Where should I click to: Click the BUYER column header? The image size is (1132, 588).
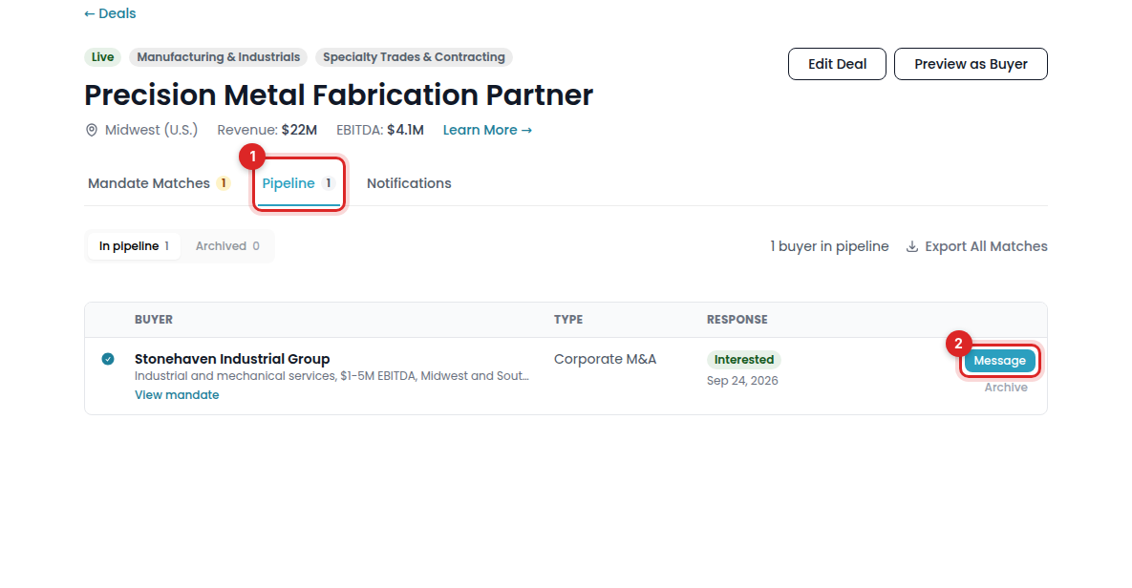pyautogui.click(x=154, y=320)
